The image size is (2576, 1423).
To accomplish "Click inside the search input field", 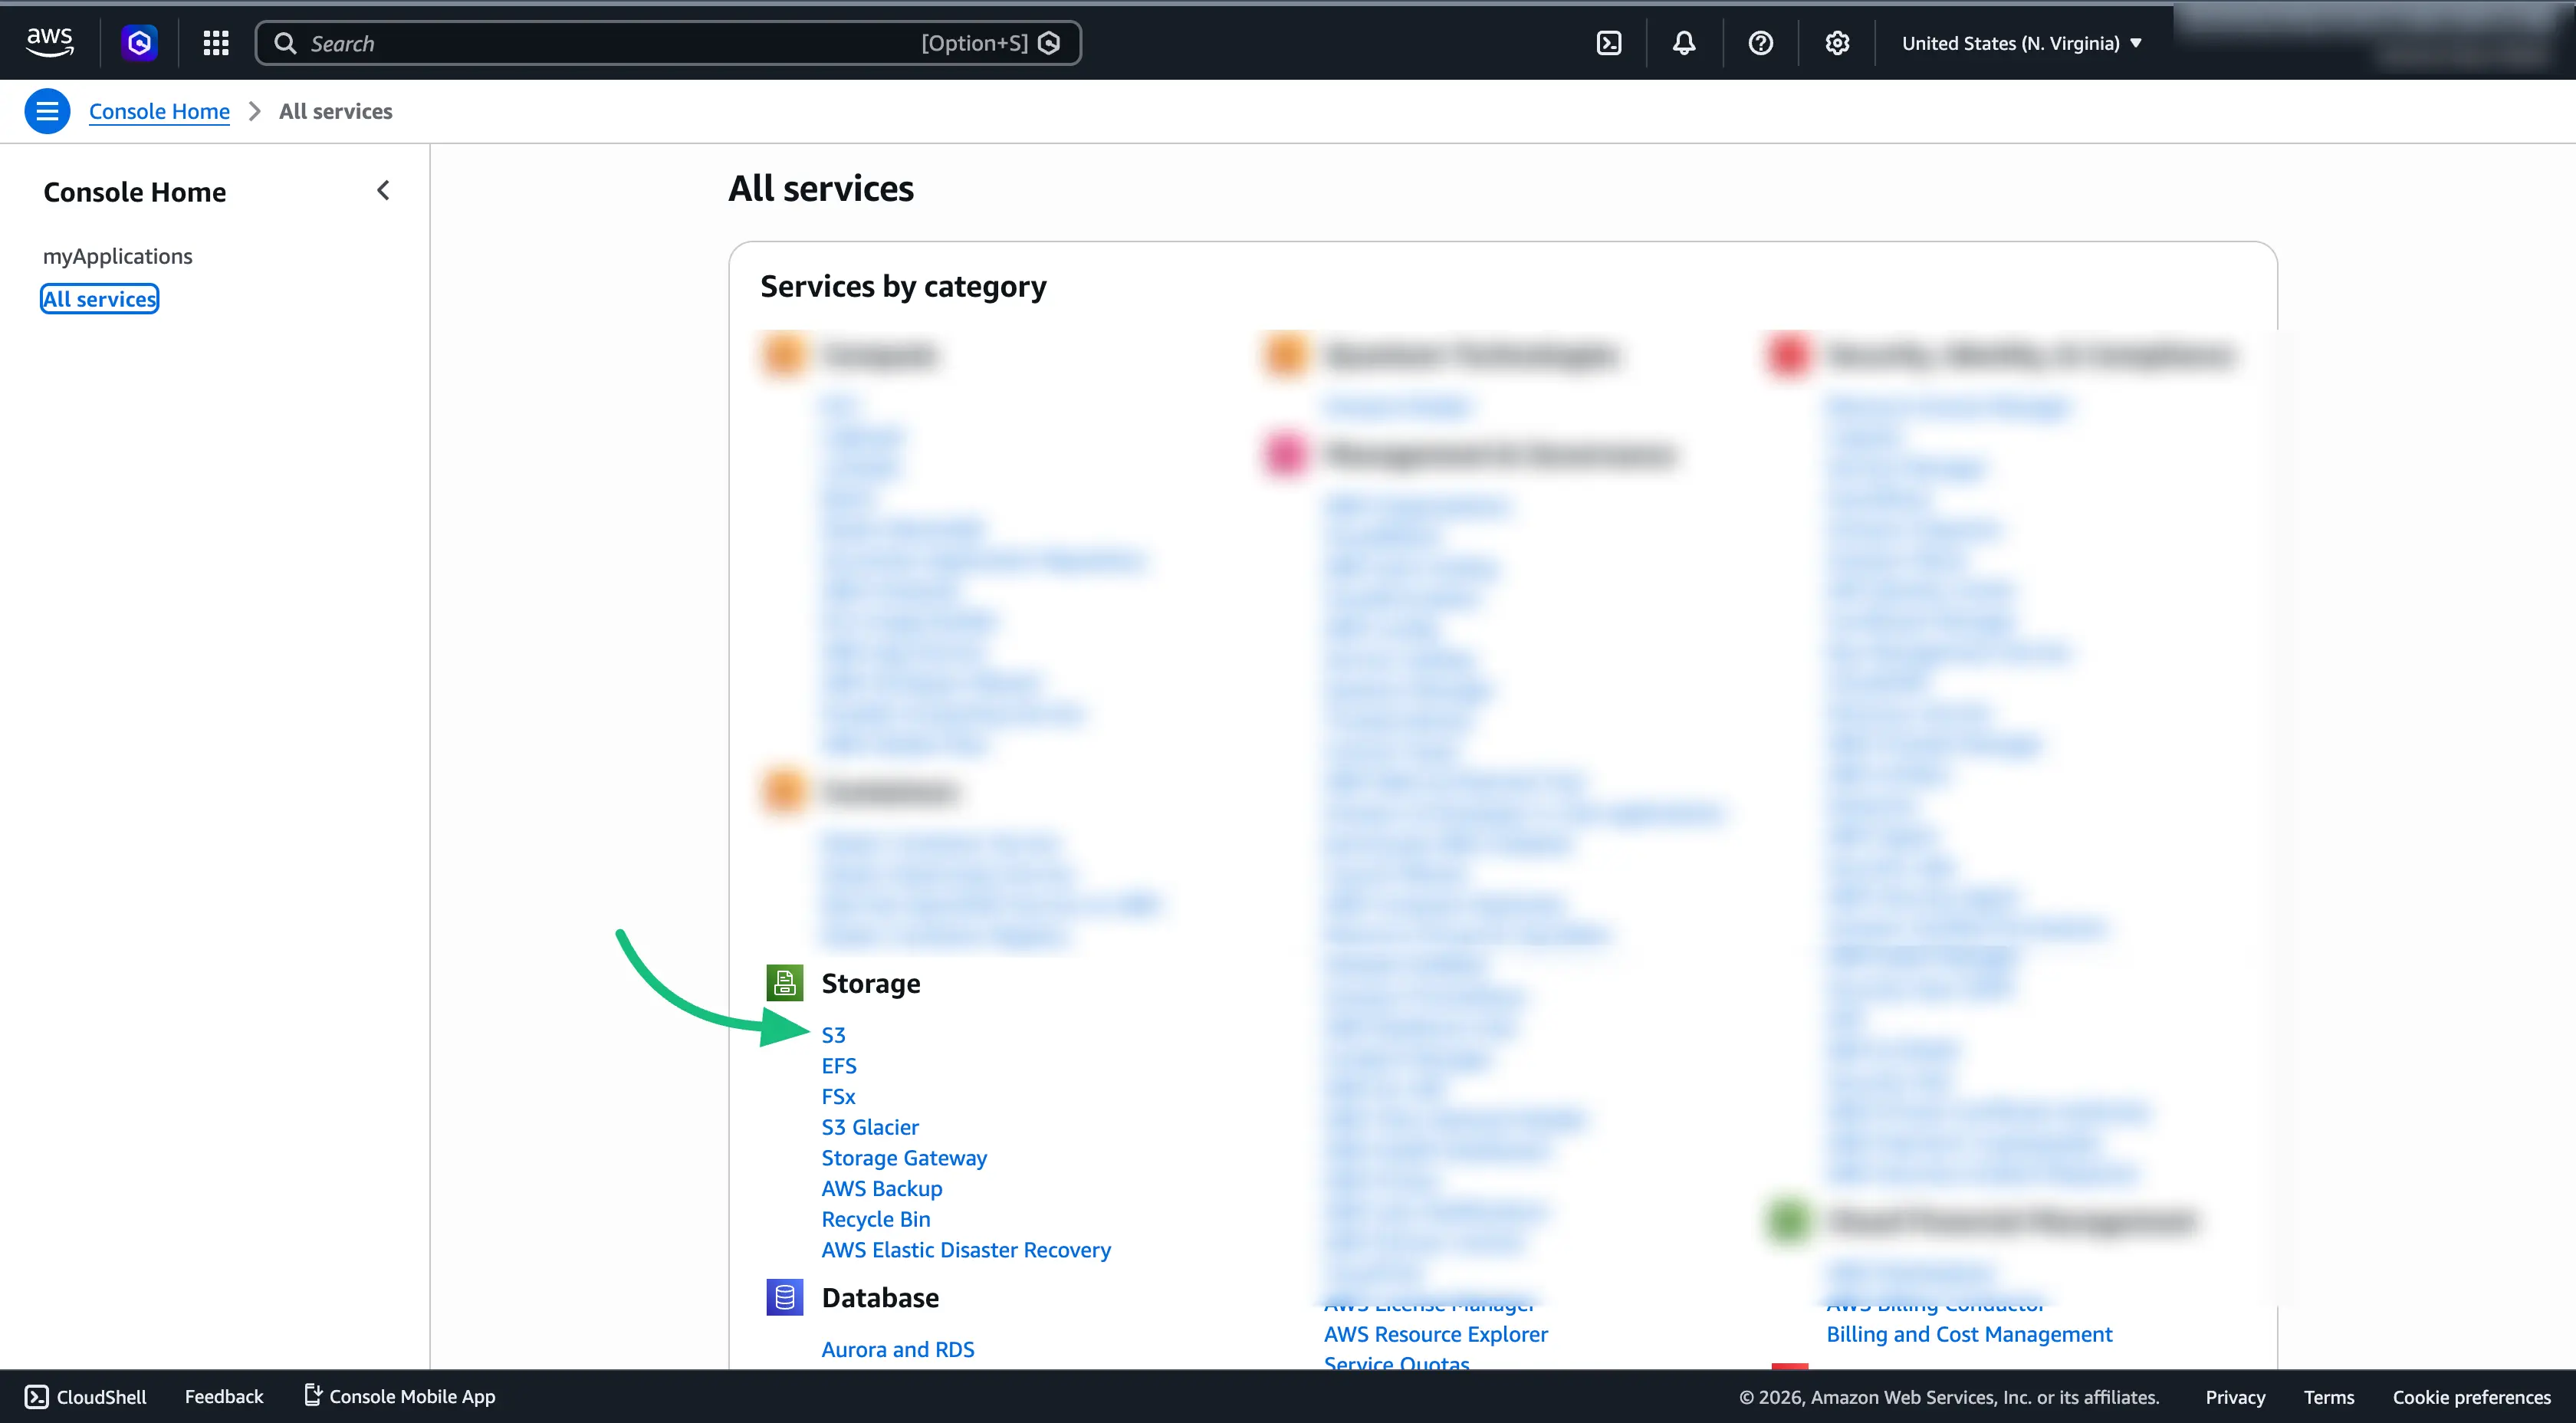I will coord(600,43).
